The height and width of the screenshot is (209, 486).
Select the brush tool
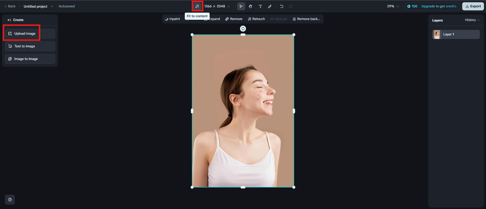(x=270, y=6)
